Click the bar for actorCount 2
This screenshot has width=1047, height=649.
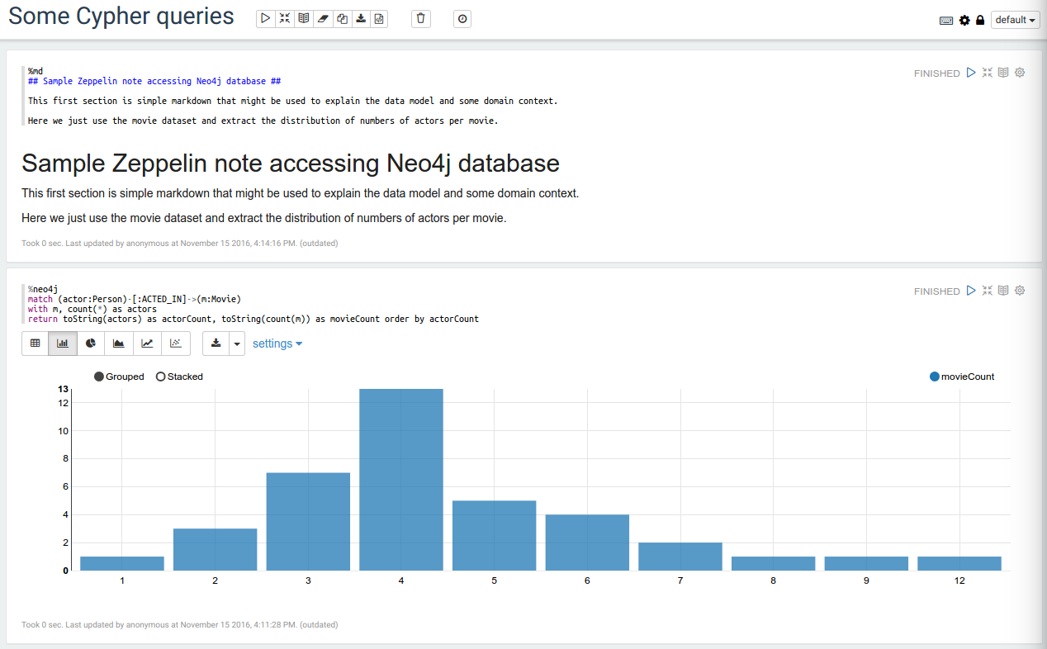pos(215,550)
